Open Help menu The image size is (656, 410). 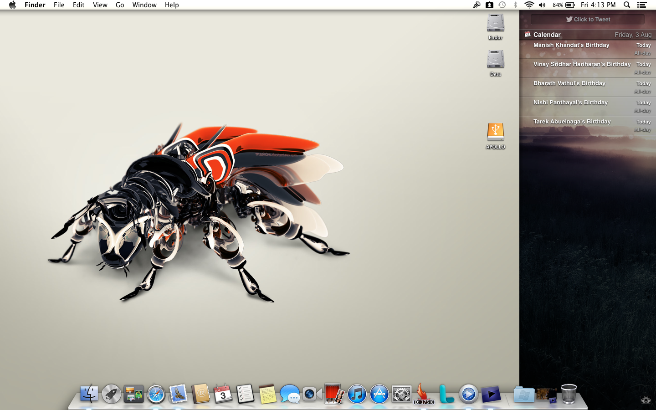point(172,5)
